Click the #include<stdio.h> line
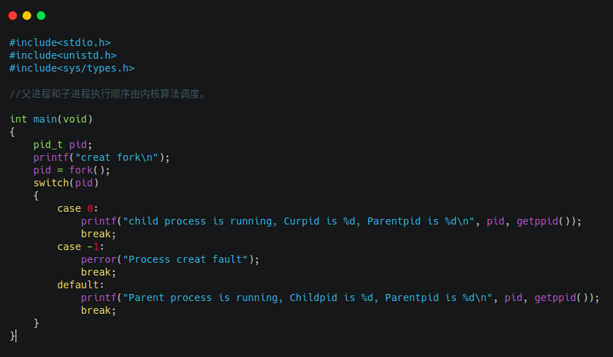This screenshot has width=613, height=357. (x=60, y=42)
